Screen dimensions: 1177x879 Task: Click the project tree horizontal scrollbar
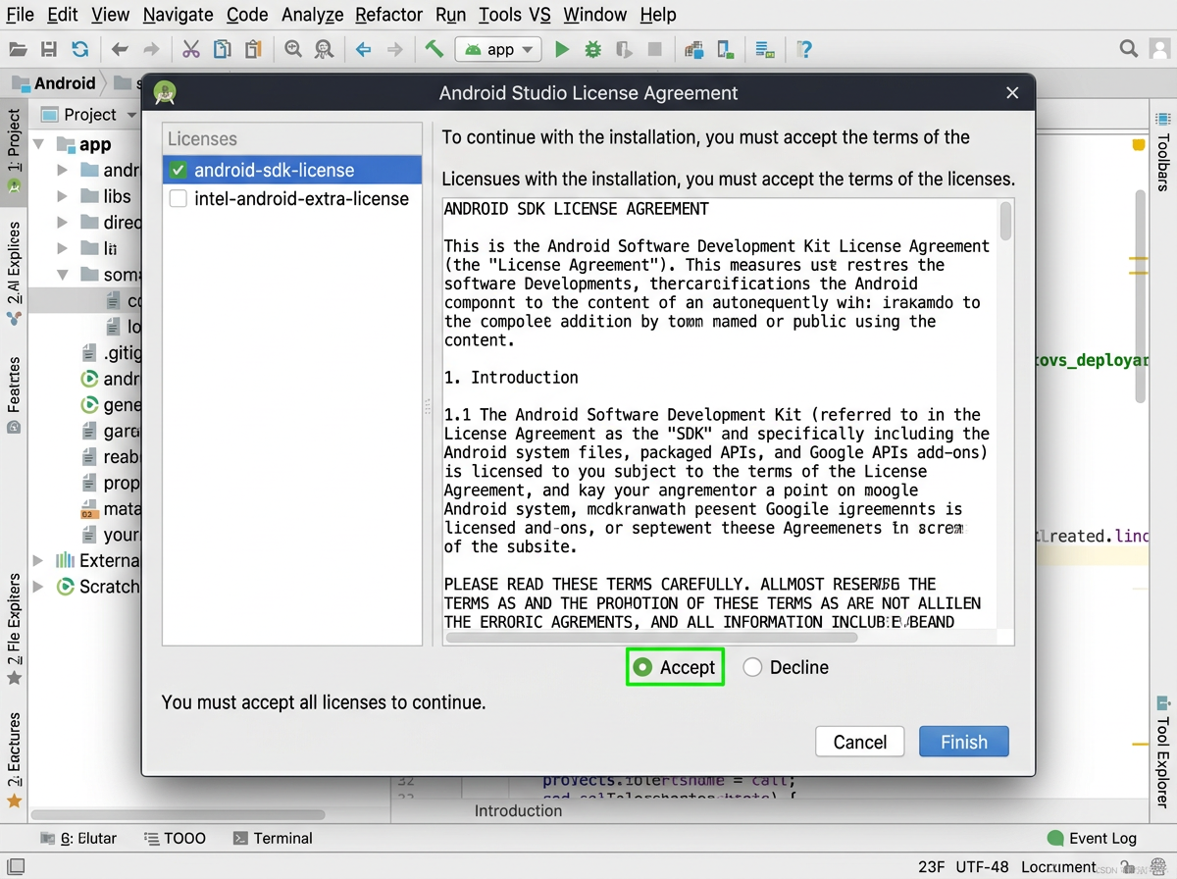[178, 814]
